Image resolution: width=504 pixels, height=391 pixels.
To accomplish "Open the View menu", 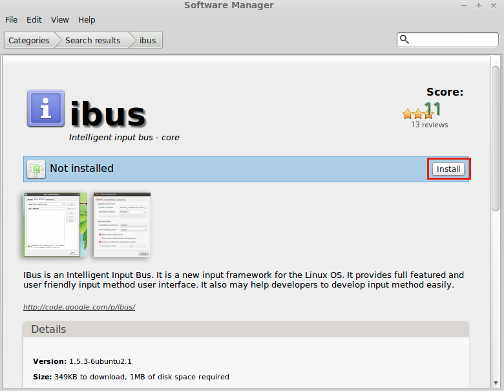I will pos(60,20).
